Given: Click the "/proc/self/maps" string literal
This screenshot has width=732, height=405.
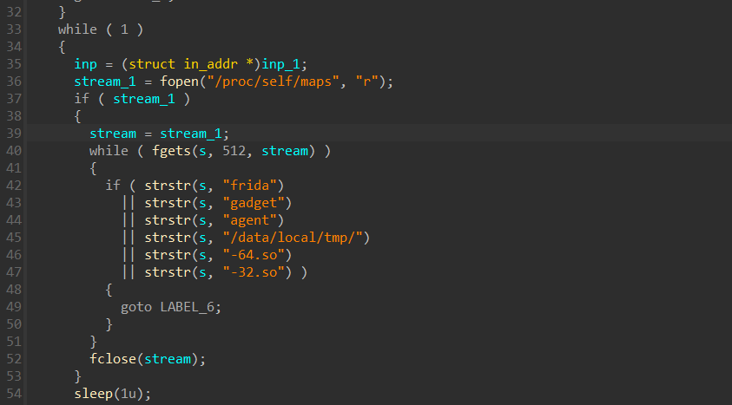Looking at the screenshot, I should 274,82.
